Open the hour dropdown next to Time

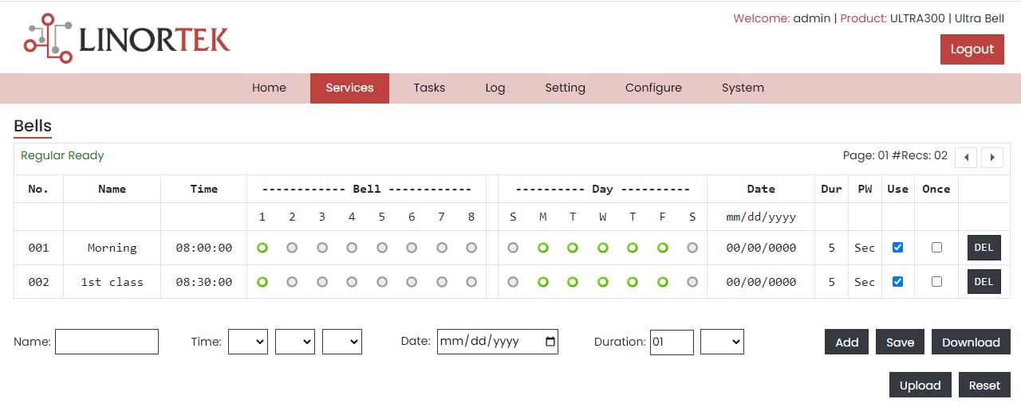(248, 342)
